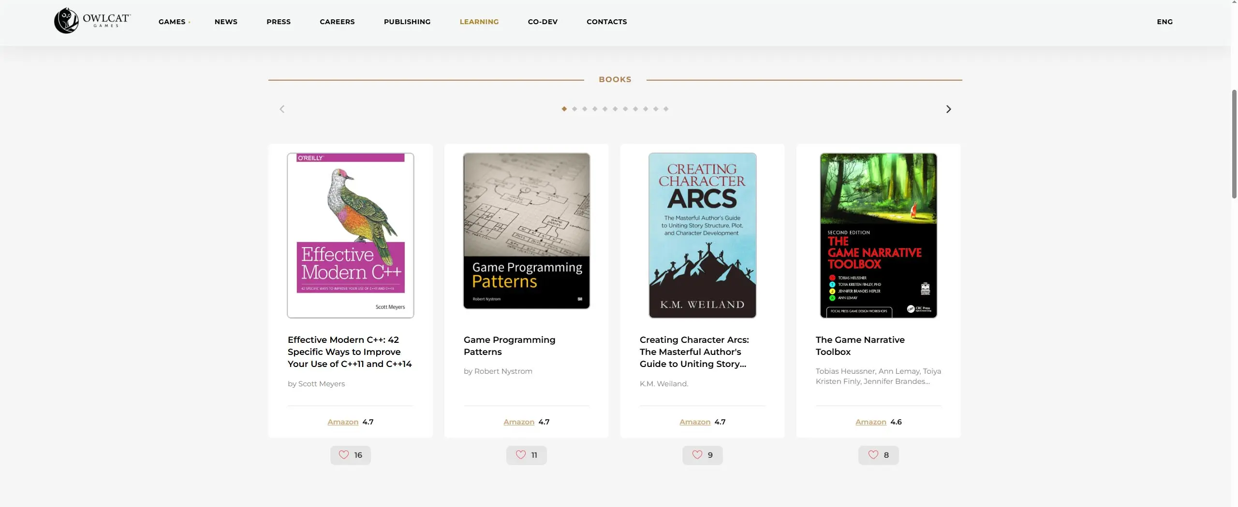Navigate to the Publishing page
Screen dimensions: 1238x507
(407, 22)
